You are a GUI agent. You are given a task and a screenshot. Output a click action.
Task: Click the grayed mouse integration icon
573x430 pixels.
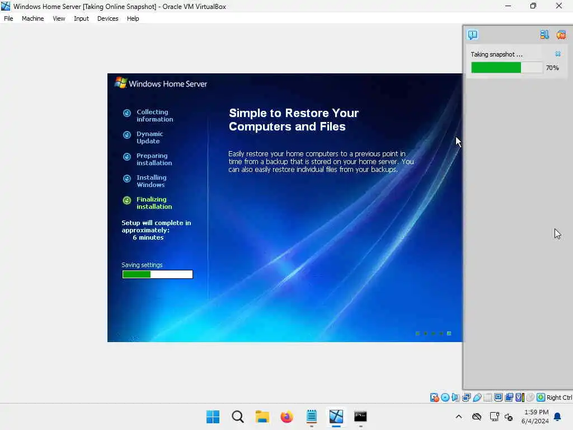point(530,398)
